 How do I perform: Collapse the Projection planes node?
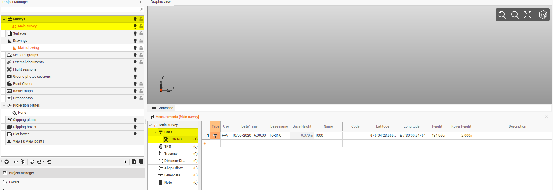click(x=4, y=105)
